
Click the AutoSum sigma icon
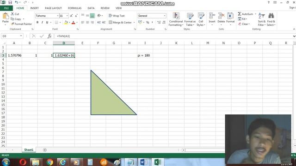(240, 14)
